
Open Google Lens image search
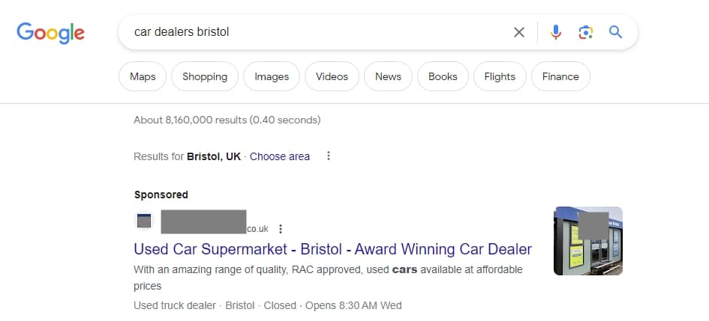coord(586,32)
